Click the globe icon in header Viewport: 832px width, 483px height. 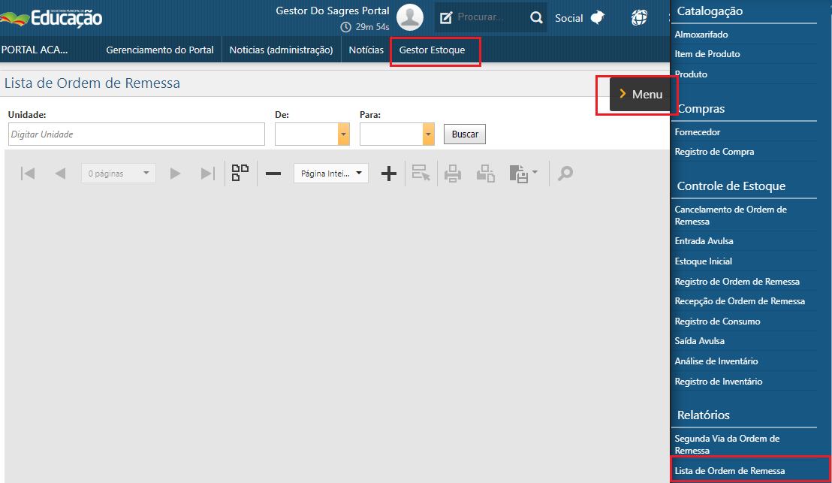[x=639, y=17]
